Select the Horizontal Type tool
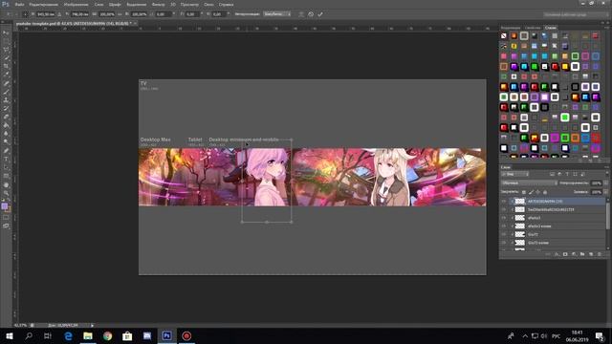Image resolution: width=612 pixels, height=344 pixels. click(6, 160)
